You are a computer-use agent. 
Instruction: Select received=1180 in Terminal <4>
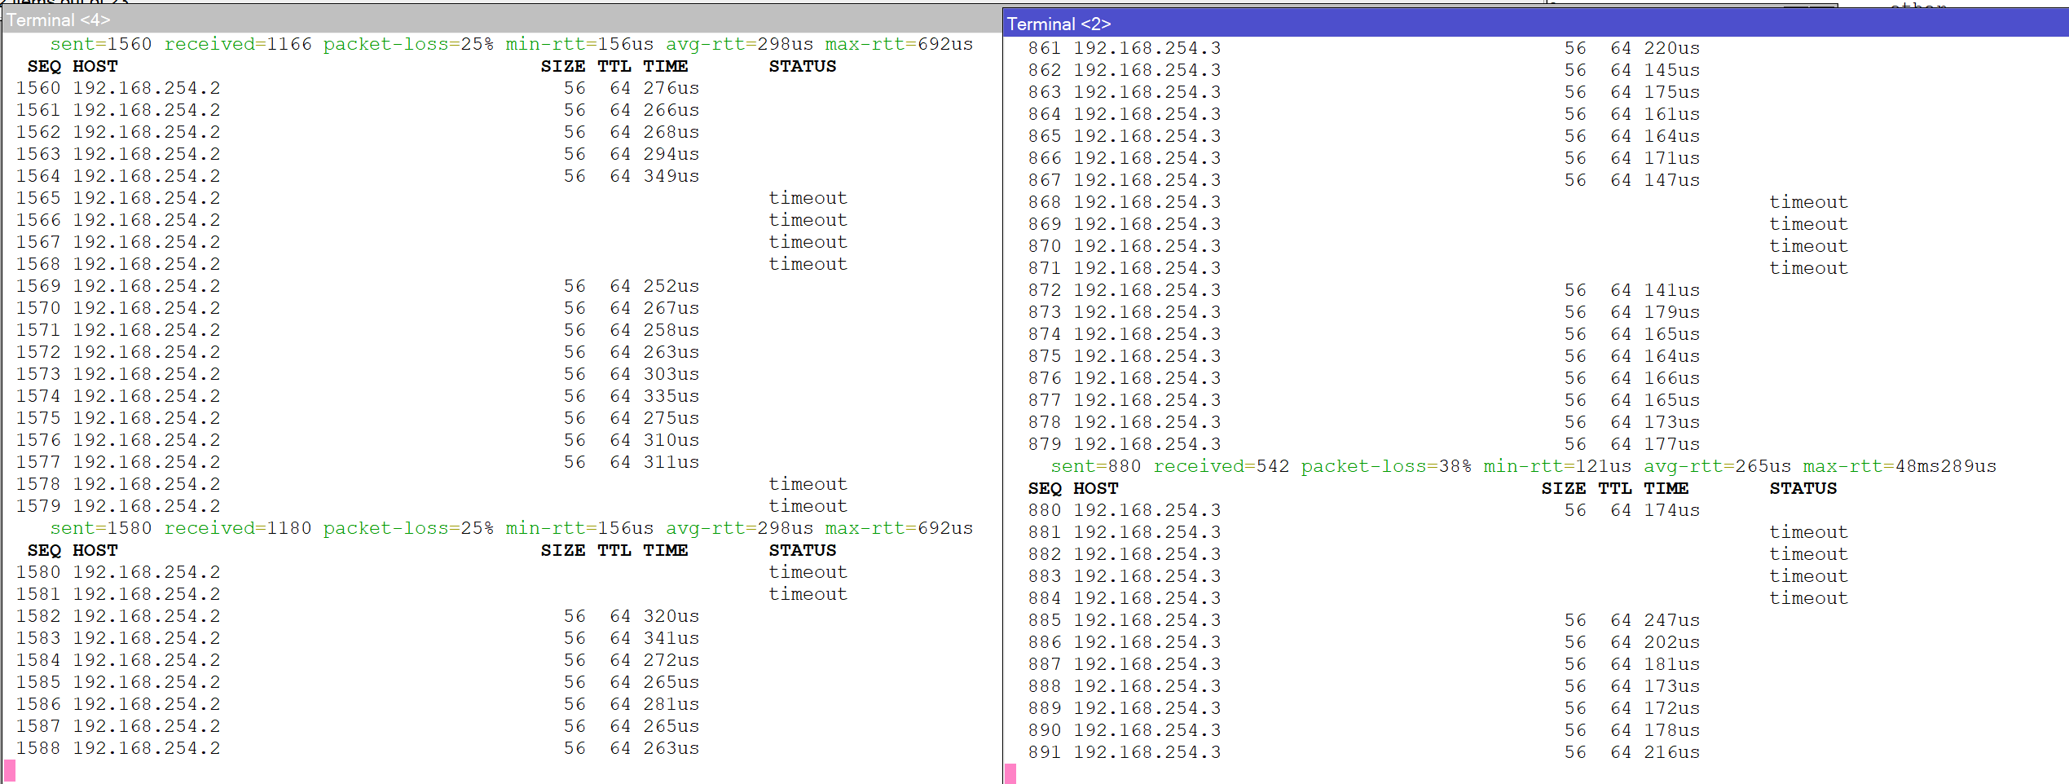tap(238, 528)
